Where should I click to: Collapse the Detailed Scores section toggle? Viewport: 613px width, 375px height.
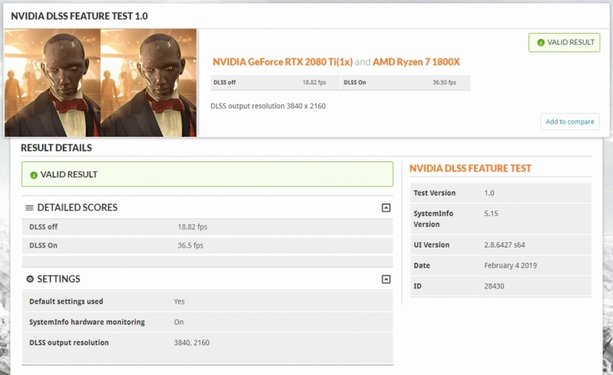386,207
